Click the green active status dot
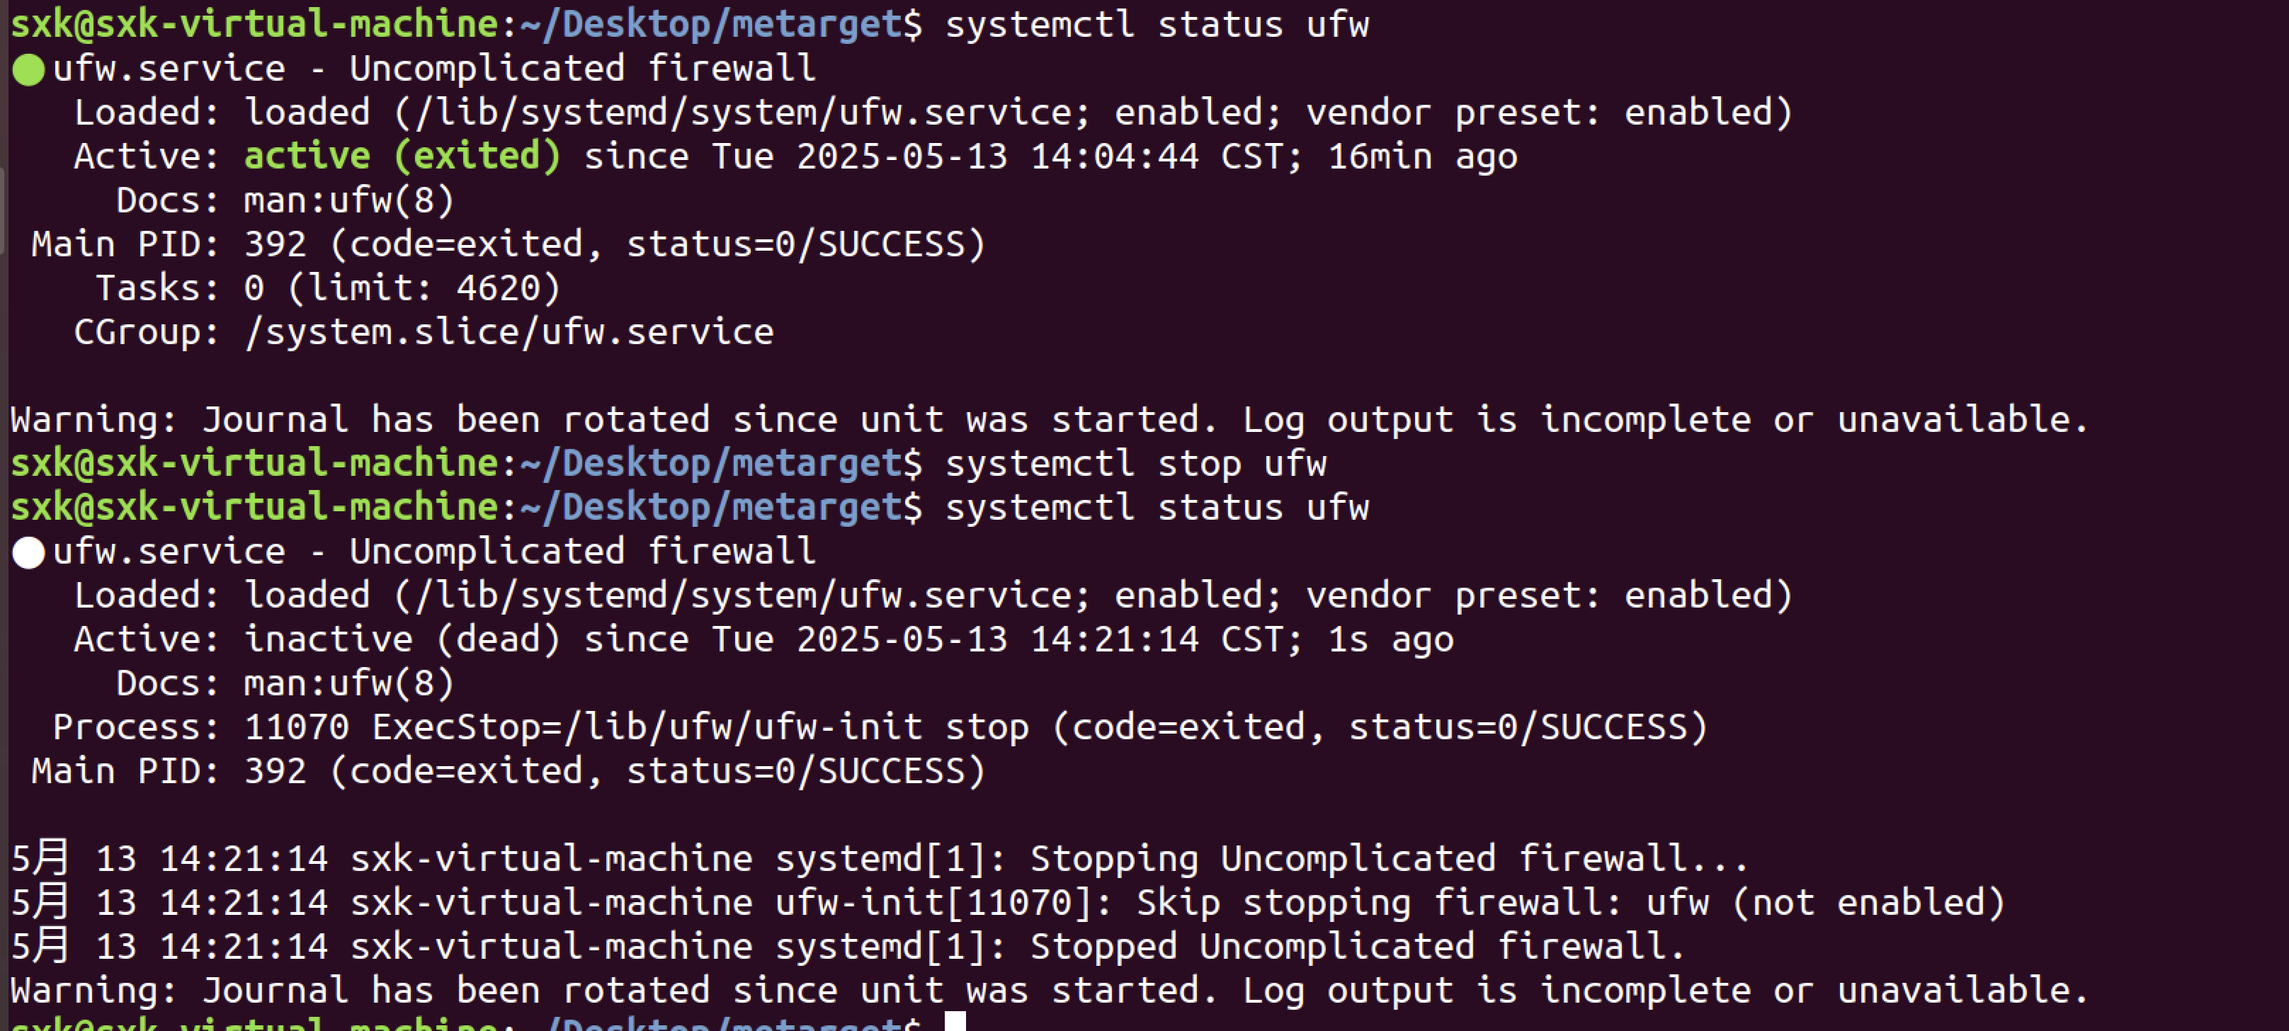The height and width of the screenshot is (1031, 2289). pos(28,70)
